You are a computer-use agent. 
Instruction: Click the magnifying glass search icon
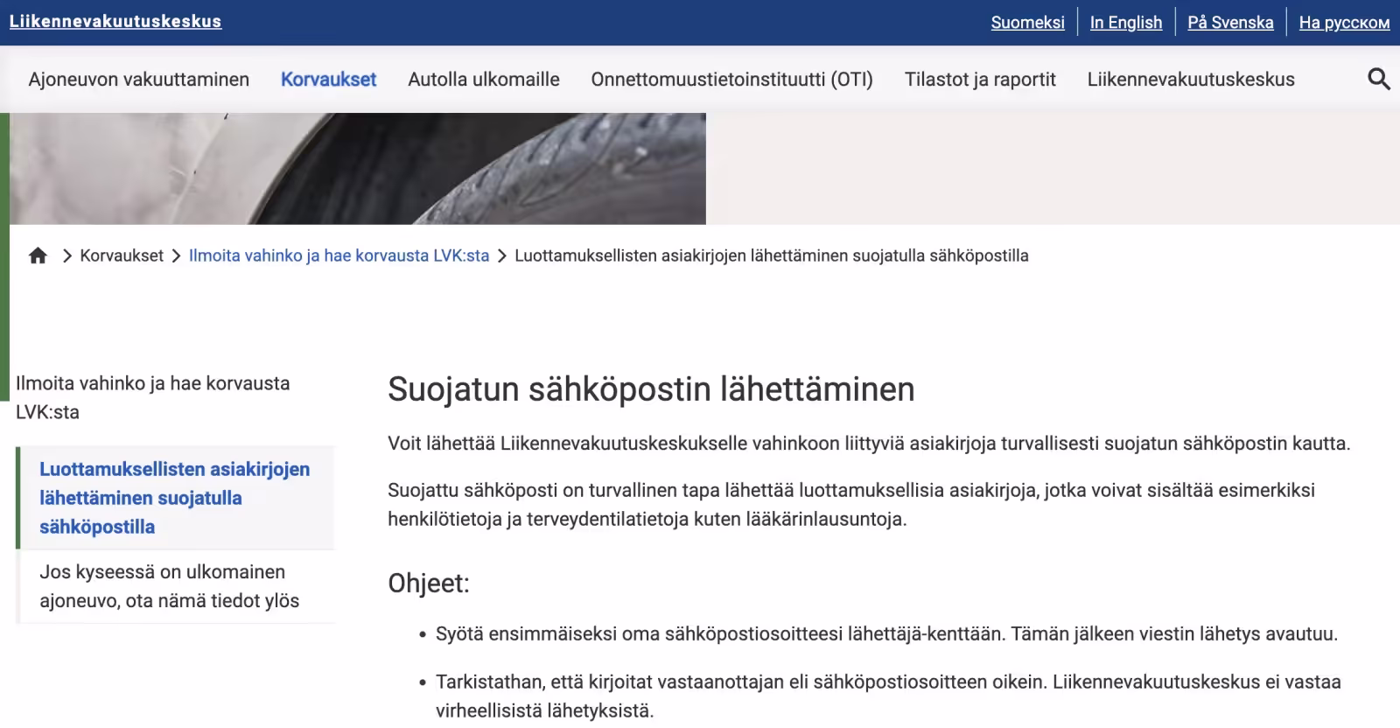(1378, 79)
